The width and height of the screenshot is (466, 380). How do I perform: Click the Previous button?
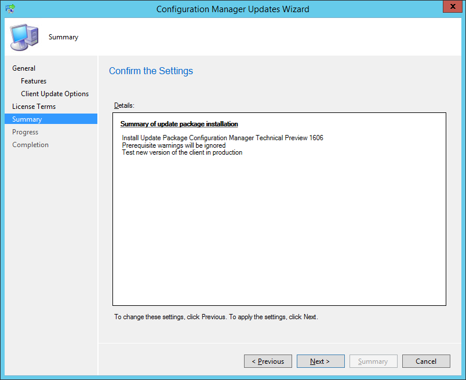click(268, 361)
